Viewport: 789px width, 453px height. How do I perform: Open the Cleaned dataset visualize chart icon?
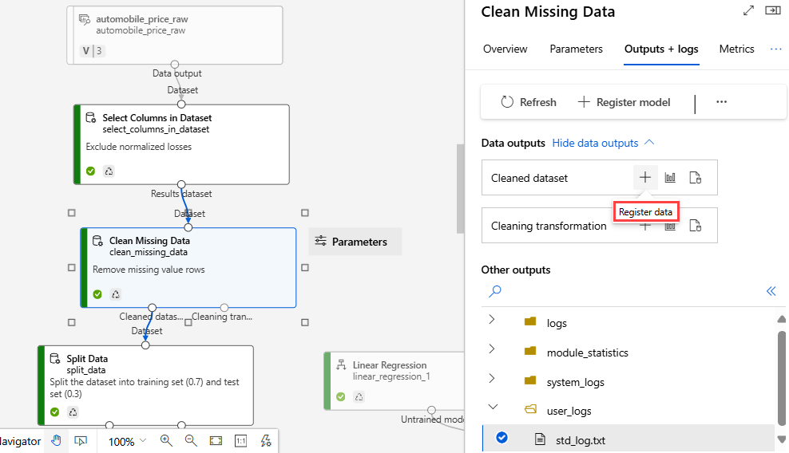(x=670, y=178)
